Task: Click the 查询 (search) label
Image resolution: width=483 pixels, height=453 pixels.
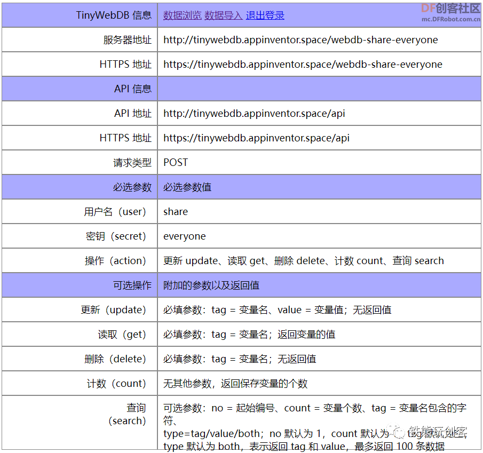Action: pos(127,415)
